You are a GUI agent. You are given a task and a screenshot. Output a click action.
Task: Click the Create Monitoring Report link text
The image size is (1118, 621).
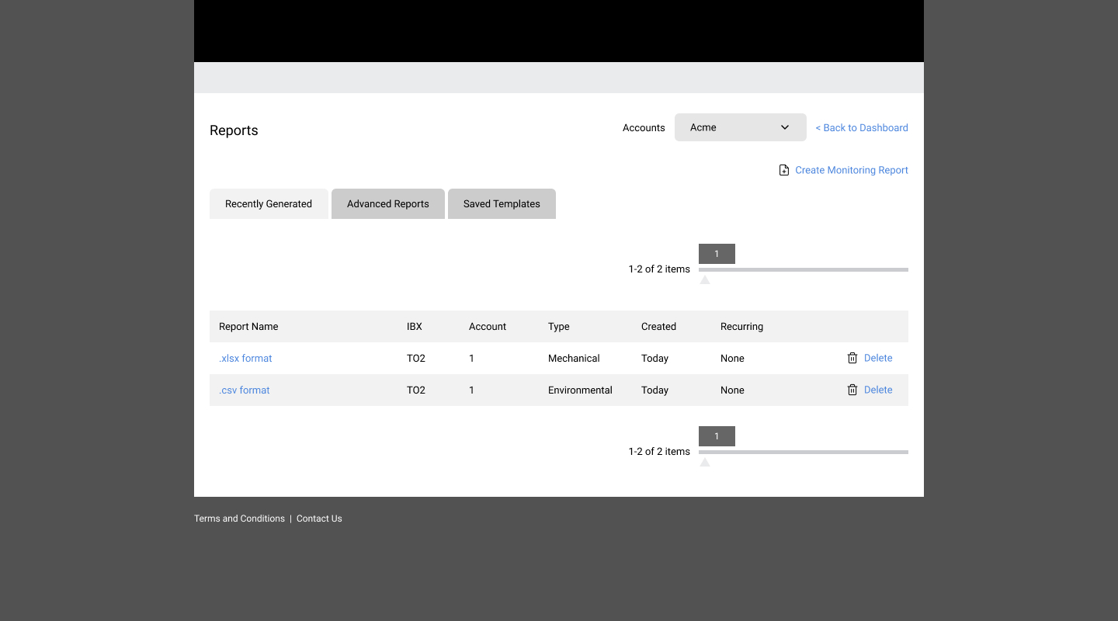click(x=851, y=170)
